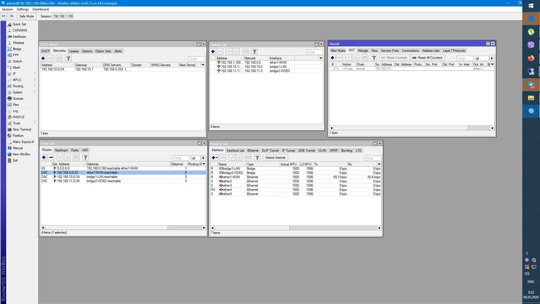
Task: Open the PPP sidebar entry
Action: point(16,55)
